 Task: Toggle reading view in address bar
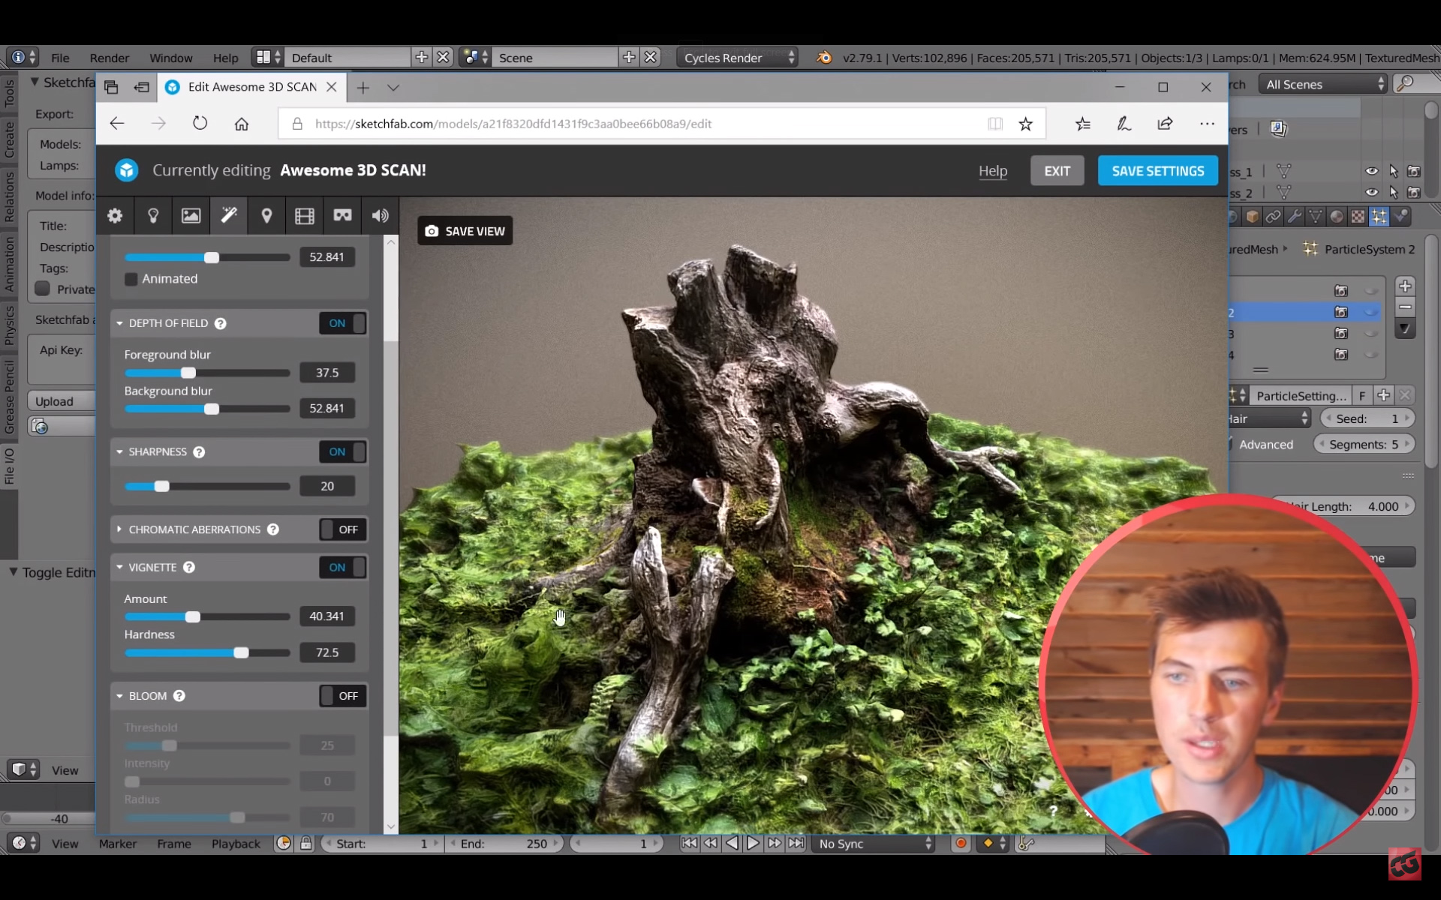tap(995, 124)
